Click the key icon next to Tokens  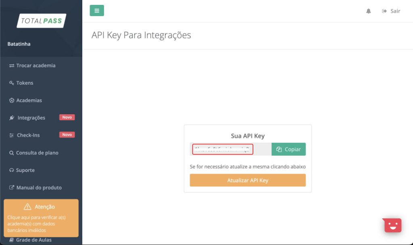(x=12, y=83)
